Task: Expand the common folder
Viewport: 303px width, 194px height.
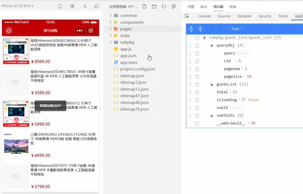Action: (110, 16)
